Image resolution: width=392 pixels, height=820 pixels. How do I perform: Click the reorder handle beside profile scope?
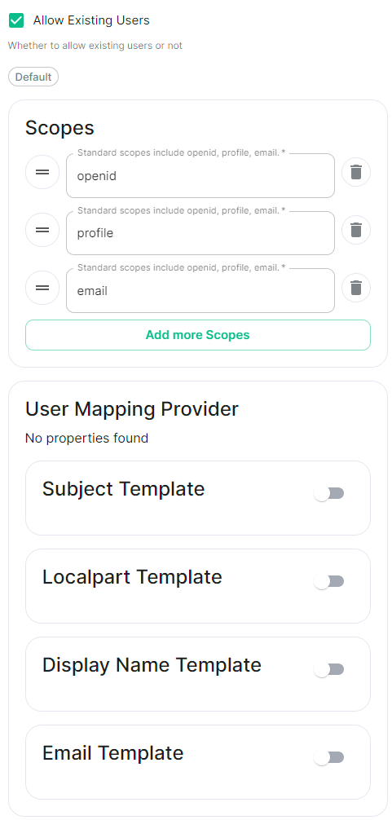pyautogui.click(x=42, y=230)
